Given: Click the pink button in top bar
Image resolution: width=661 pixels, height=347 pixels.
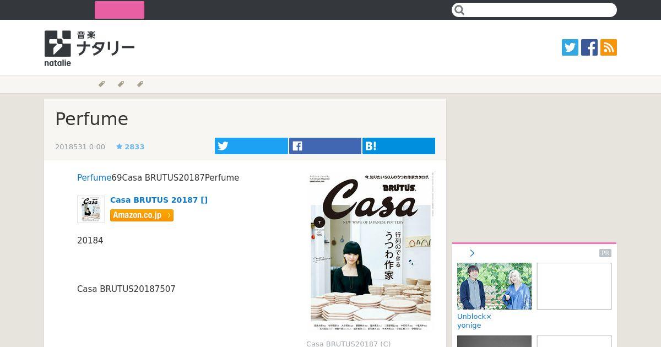Looking at the screenshot, I should (120, 10).
